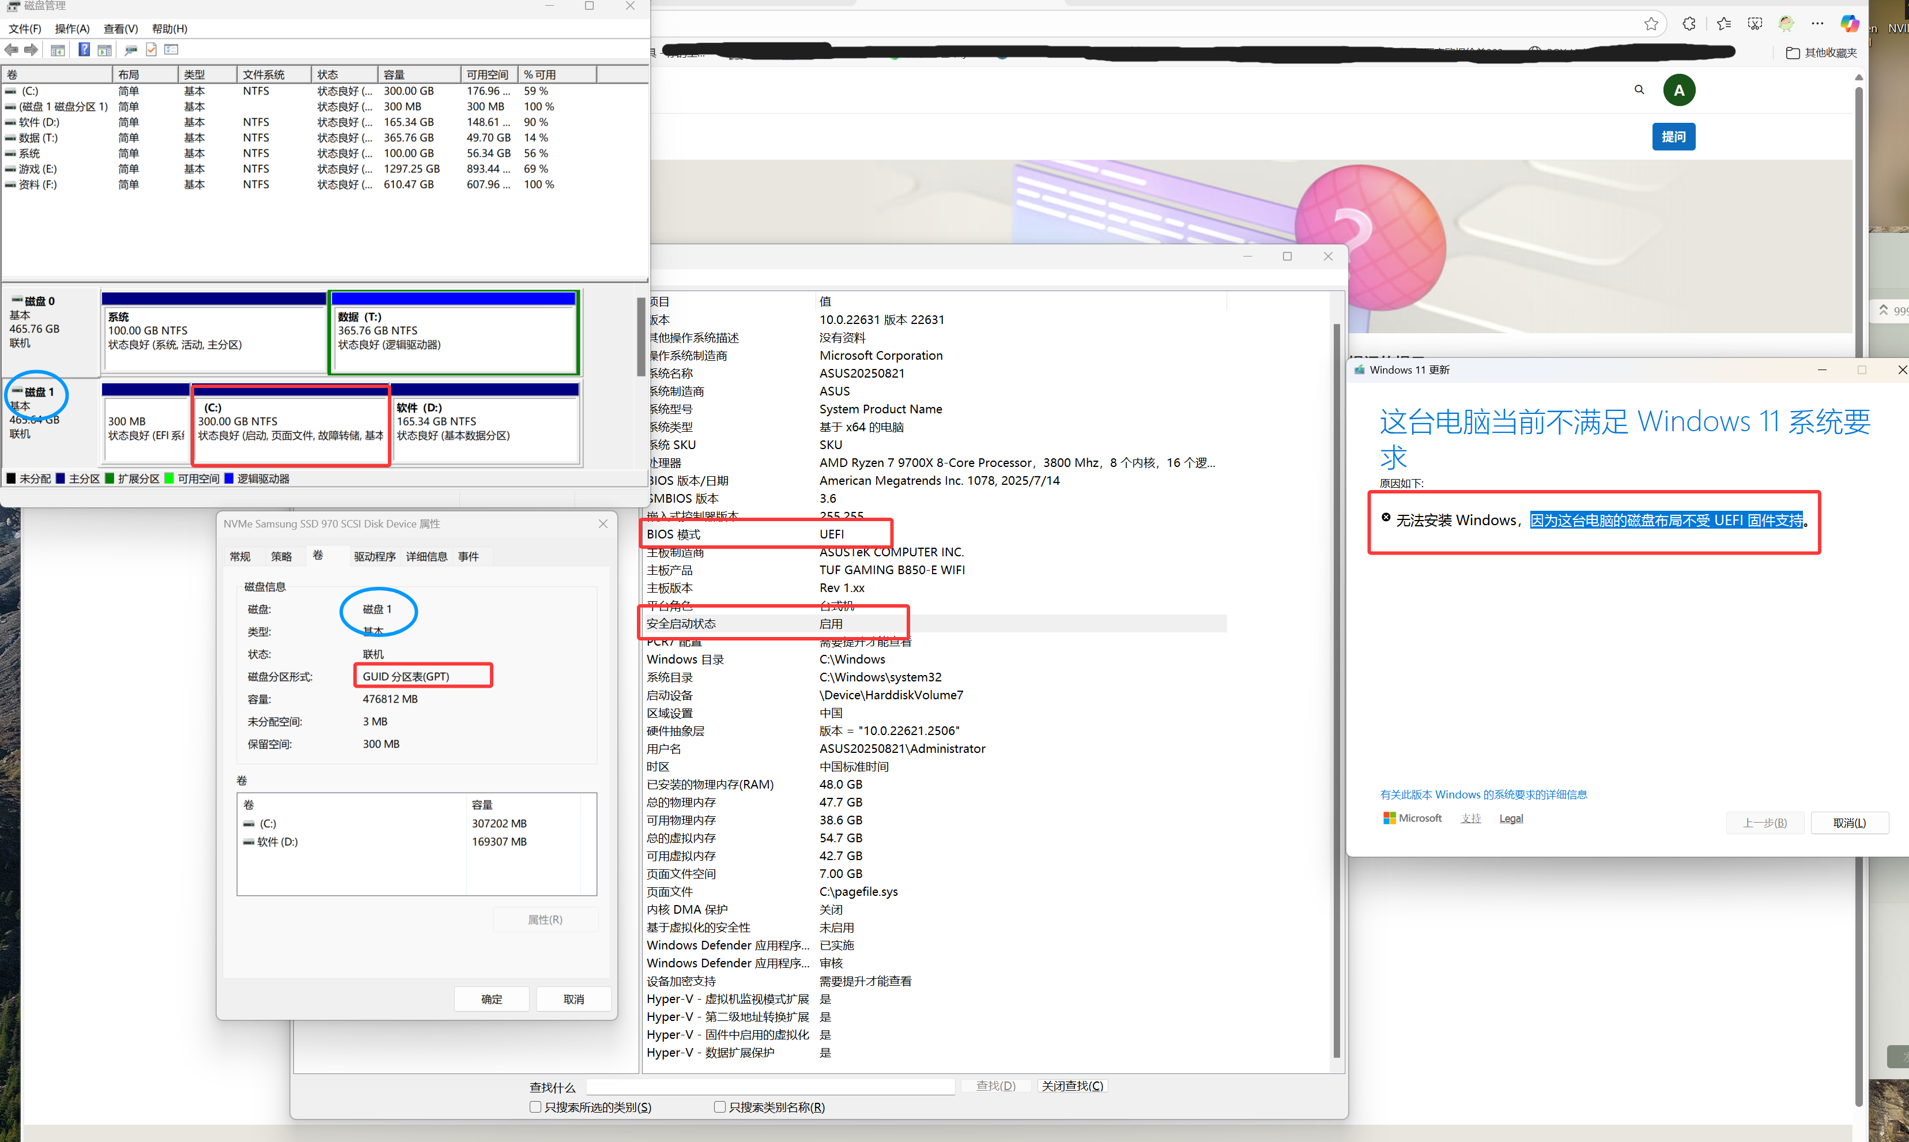The width and height of the screenshot is (1909, 1142).
Task: Click 取消 in SSD properties dialog
Action: coord(574,999)
